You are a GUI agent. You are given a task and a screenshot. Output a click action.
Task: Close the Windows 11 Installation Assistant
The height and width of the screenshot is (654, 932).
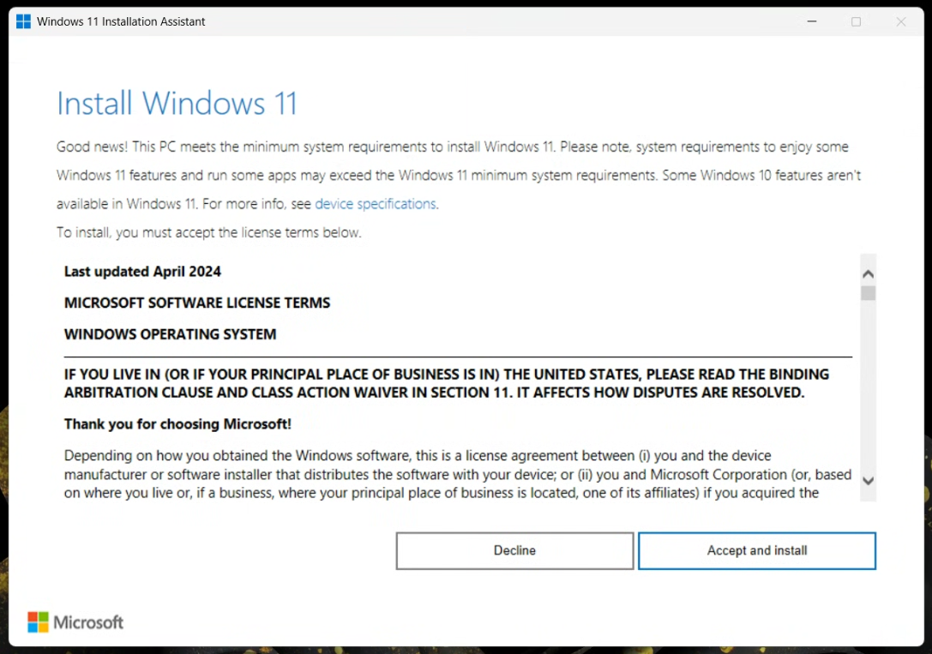coord(900,21)
